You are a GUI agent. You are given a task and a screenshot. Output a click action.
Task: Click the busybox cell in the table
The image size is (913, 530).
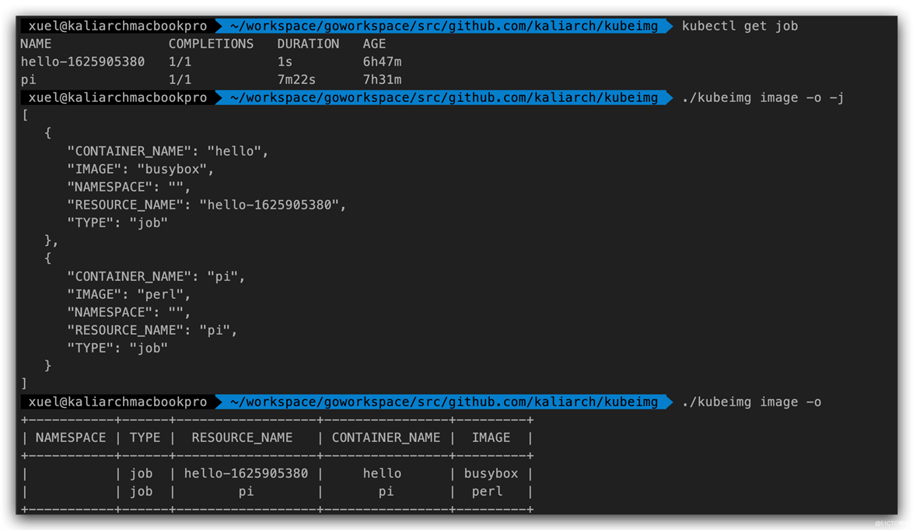click(491, 474)
